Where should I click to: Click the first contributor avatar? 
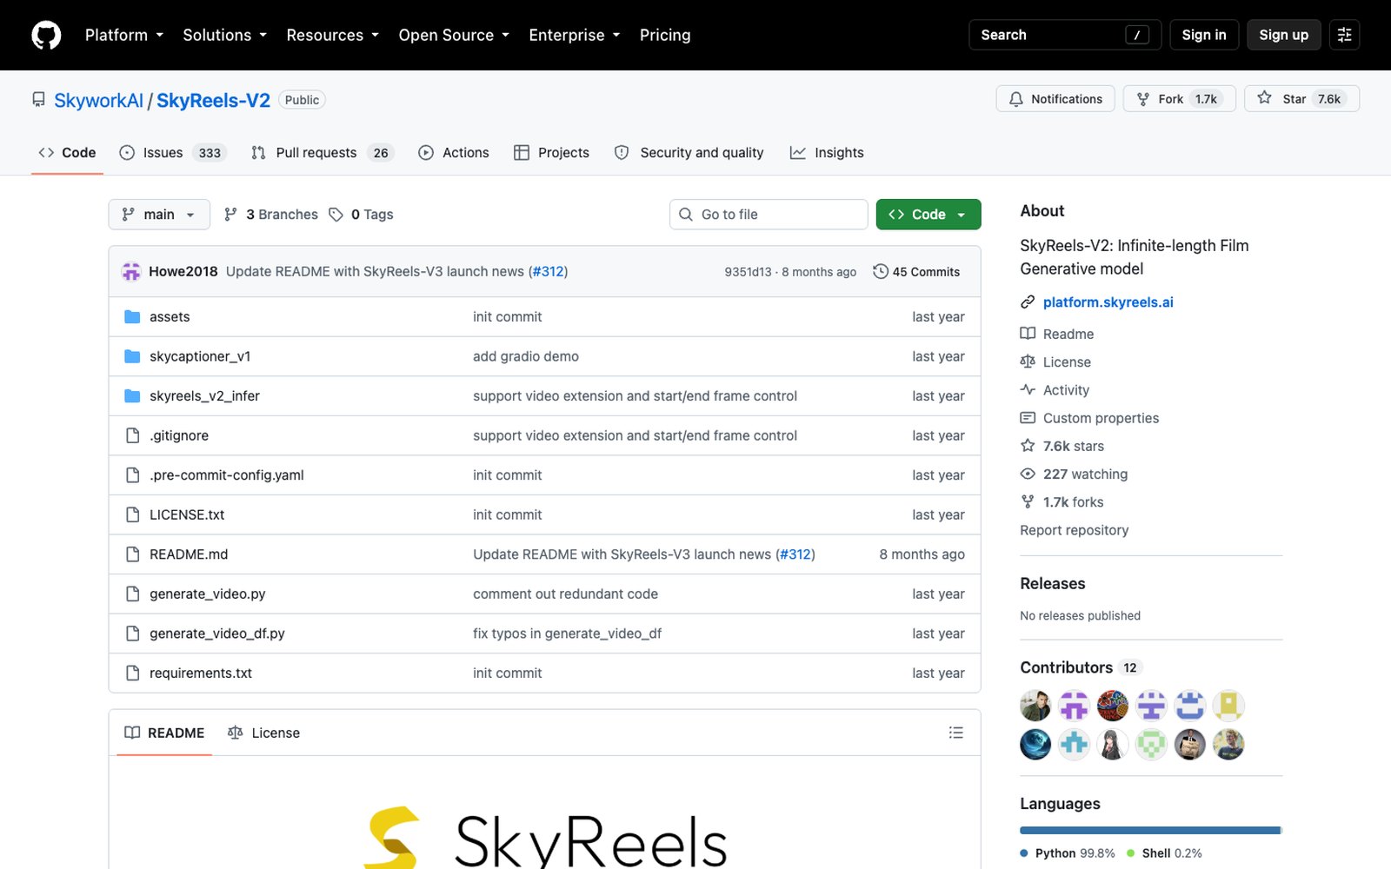[1035, 706]
